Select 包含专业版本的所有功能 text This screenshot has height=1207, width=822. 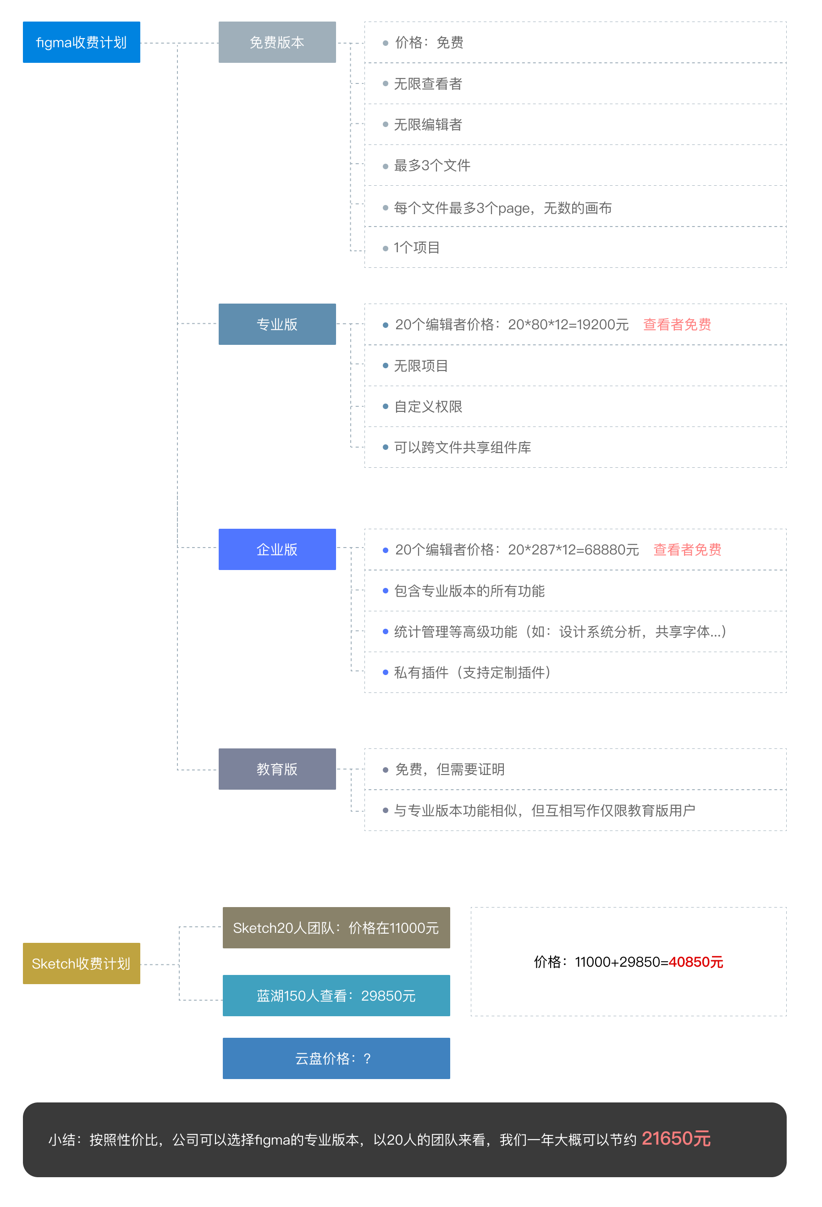coord(469,591)
